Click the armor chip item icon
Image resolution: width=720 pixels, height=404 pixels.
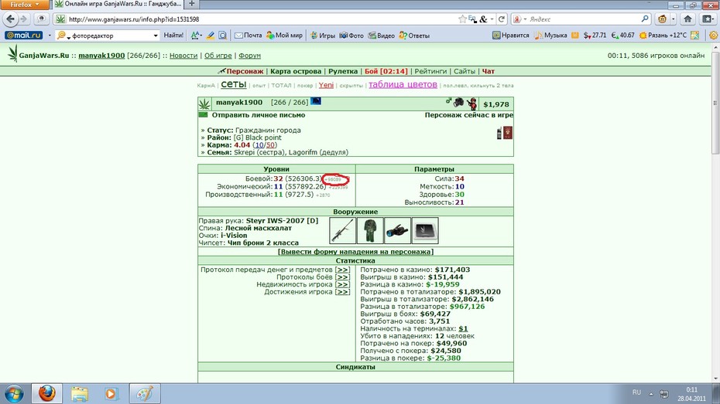(425, 230)
